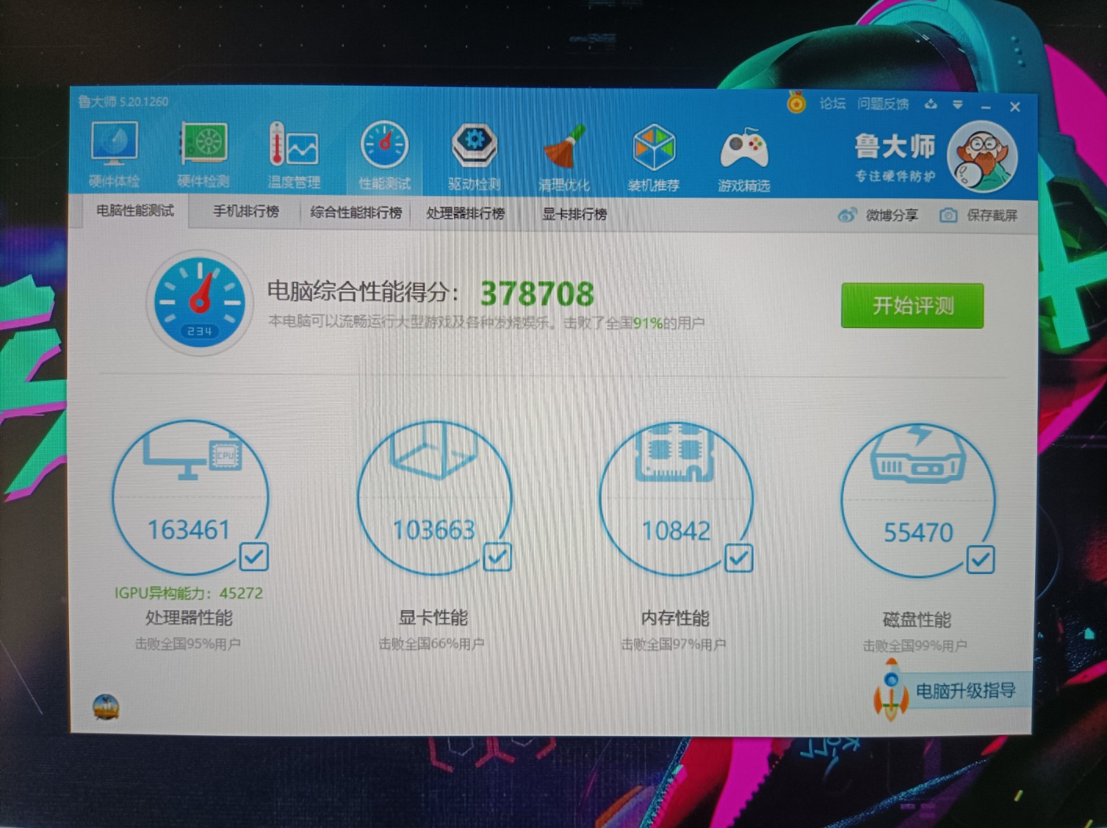Toggle the 处理器性能 test checkbox
1107x828 pixels.
pos(254,557)
